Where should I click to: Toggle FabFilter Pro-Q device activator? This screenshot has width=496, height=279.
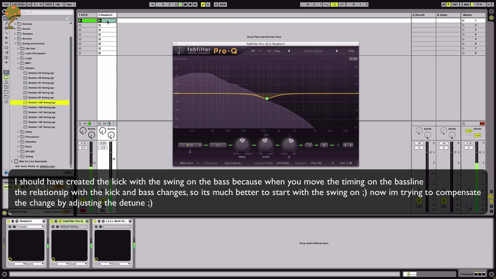point(52,221)
